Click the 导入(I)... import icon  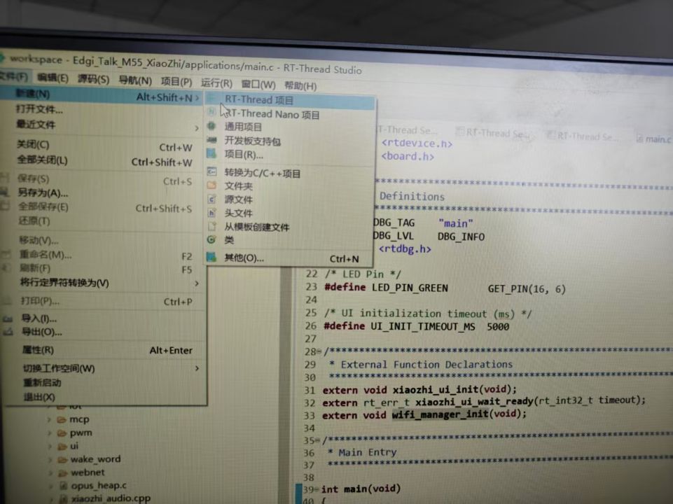(x=8, y=318)
